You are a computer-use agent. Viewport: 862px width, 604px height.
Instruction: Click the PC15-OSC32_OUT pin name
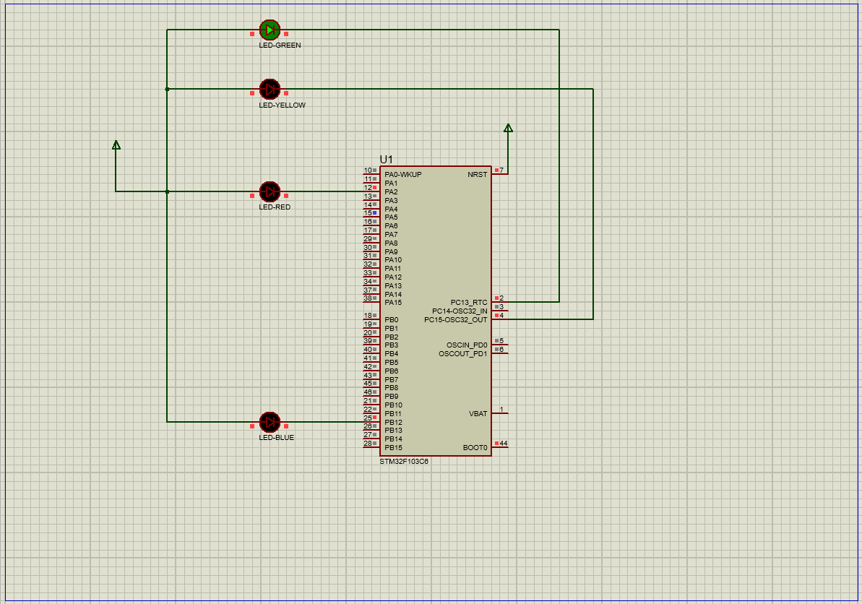pyautogui.click(x=456, y=320)
